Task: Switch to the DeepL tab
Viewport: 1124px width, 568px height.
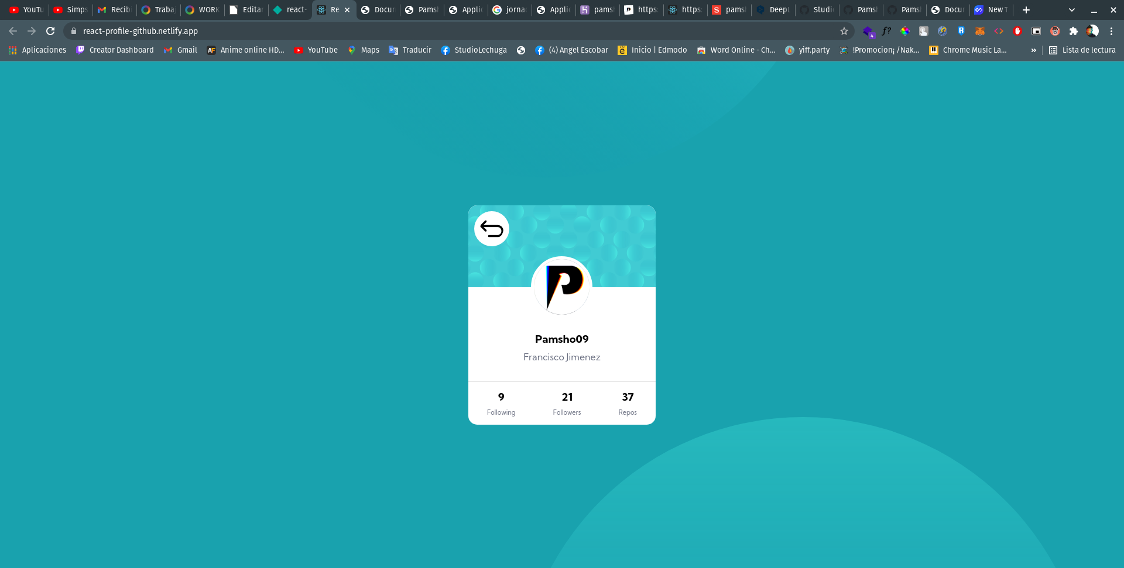Action: coord(773,10)
